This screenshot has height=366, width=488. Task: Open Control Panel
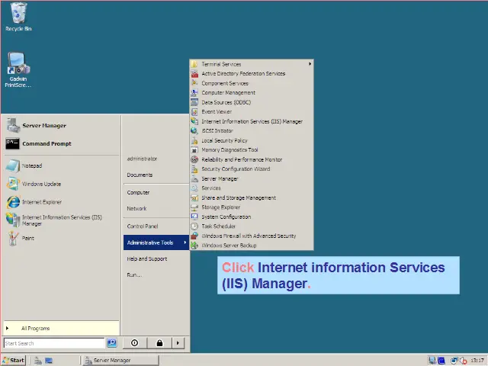coord(143,226)
